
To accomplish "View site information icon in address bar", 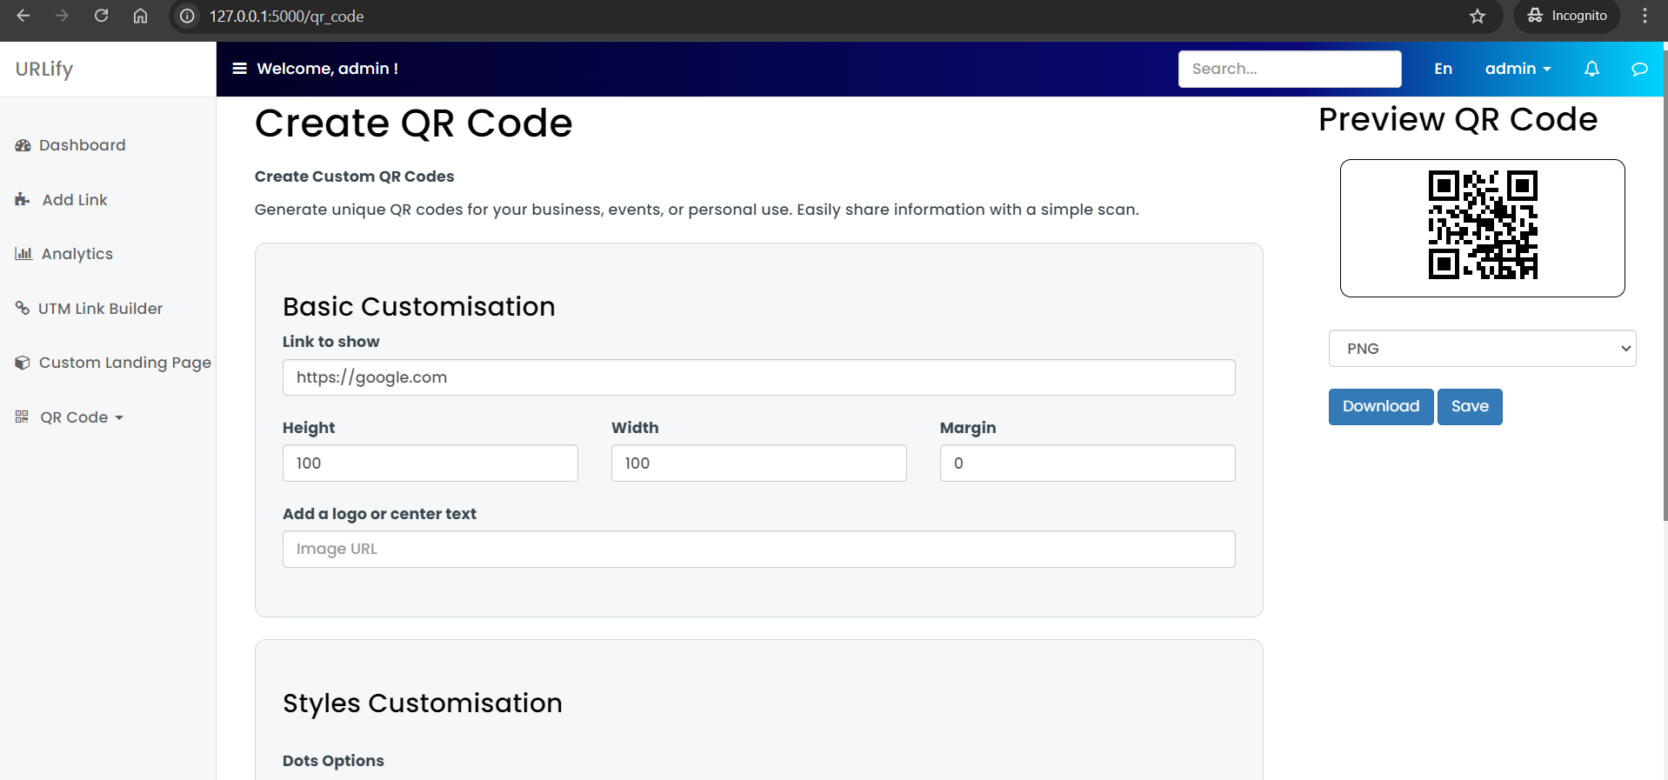I will [187, 16].
